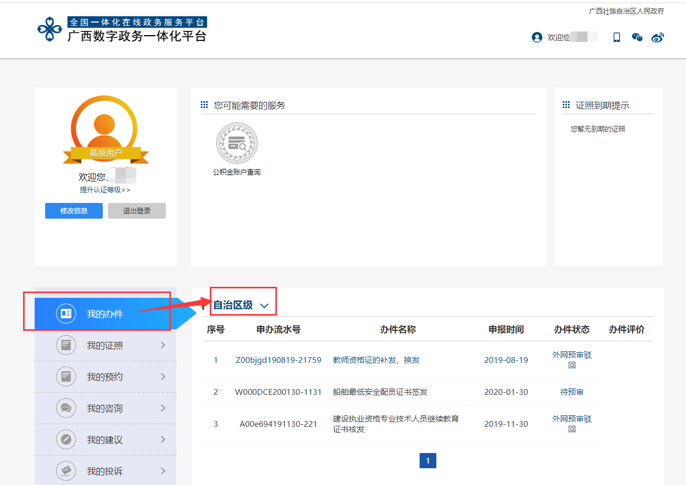Select the 我的办件 menu item

coord(105,314)
